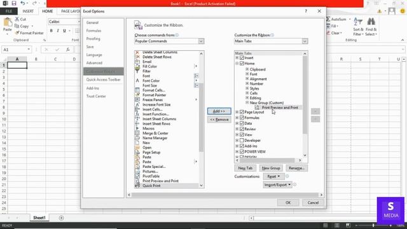
Task: Open the Choose commands from dropdown
Action: [x=201, y=41]
